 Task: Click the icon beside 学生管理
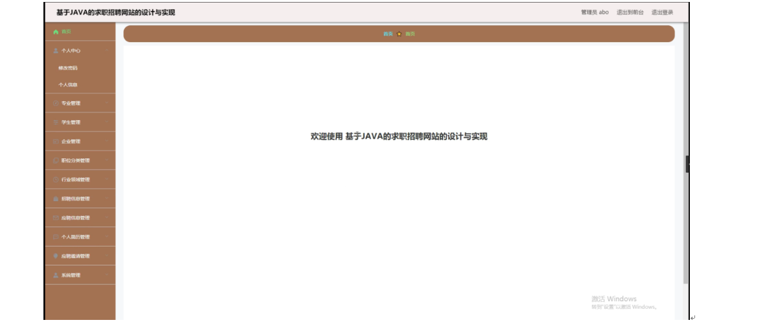click(x=56, y=122)
